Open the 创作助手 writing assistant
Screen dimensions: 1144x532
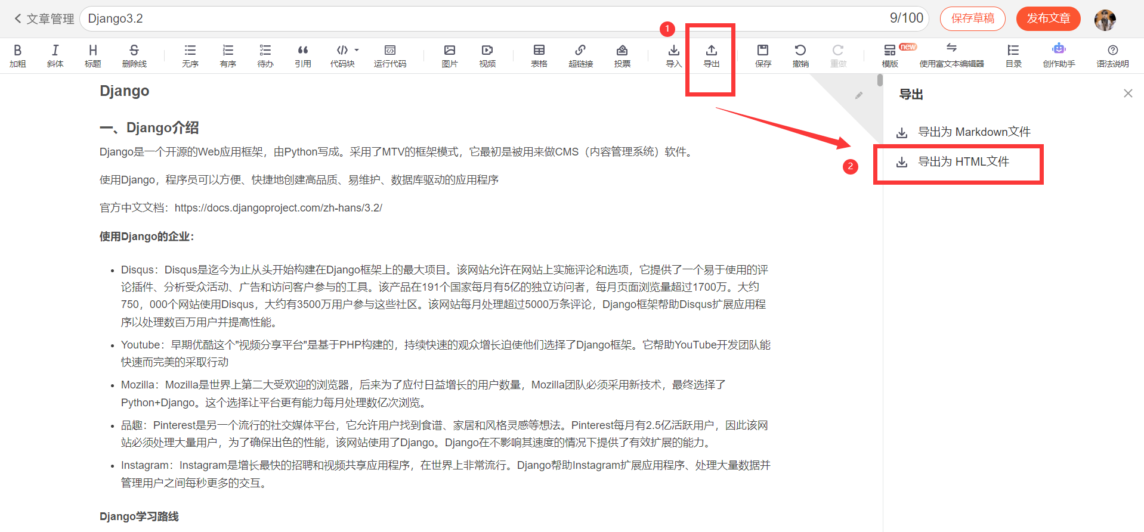(x=1059, y=55)
